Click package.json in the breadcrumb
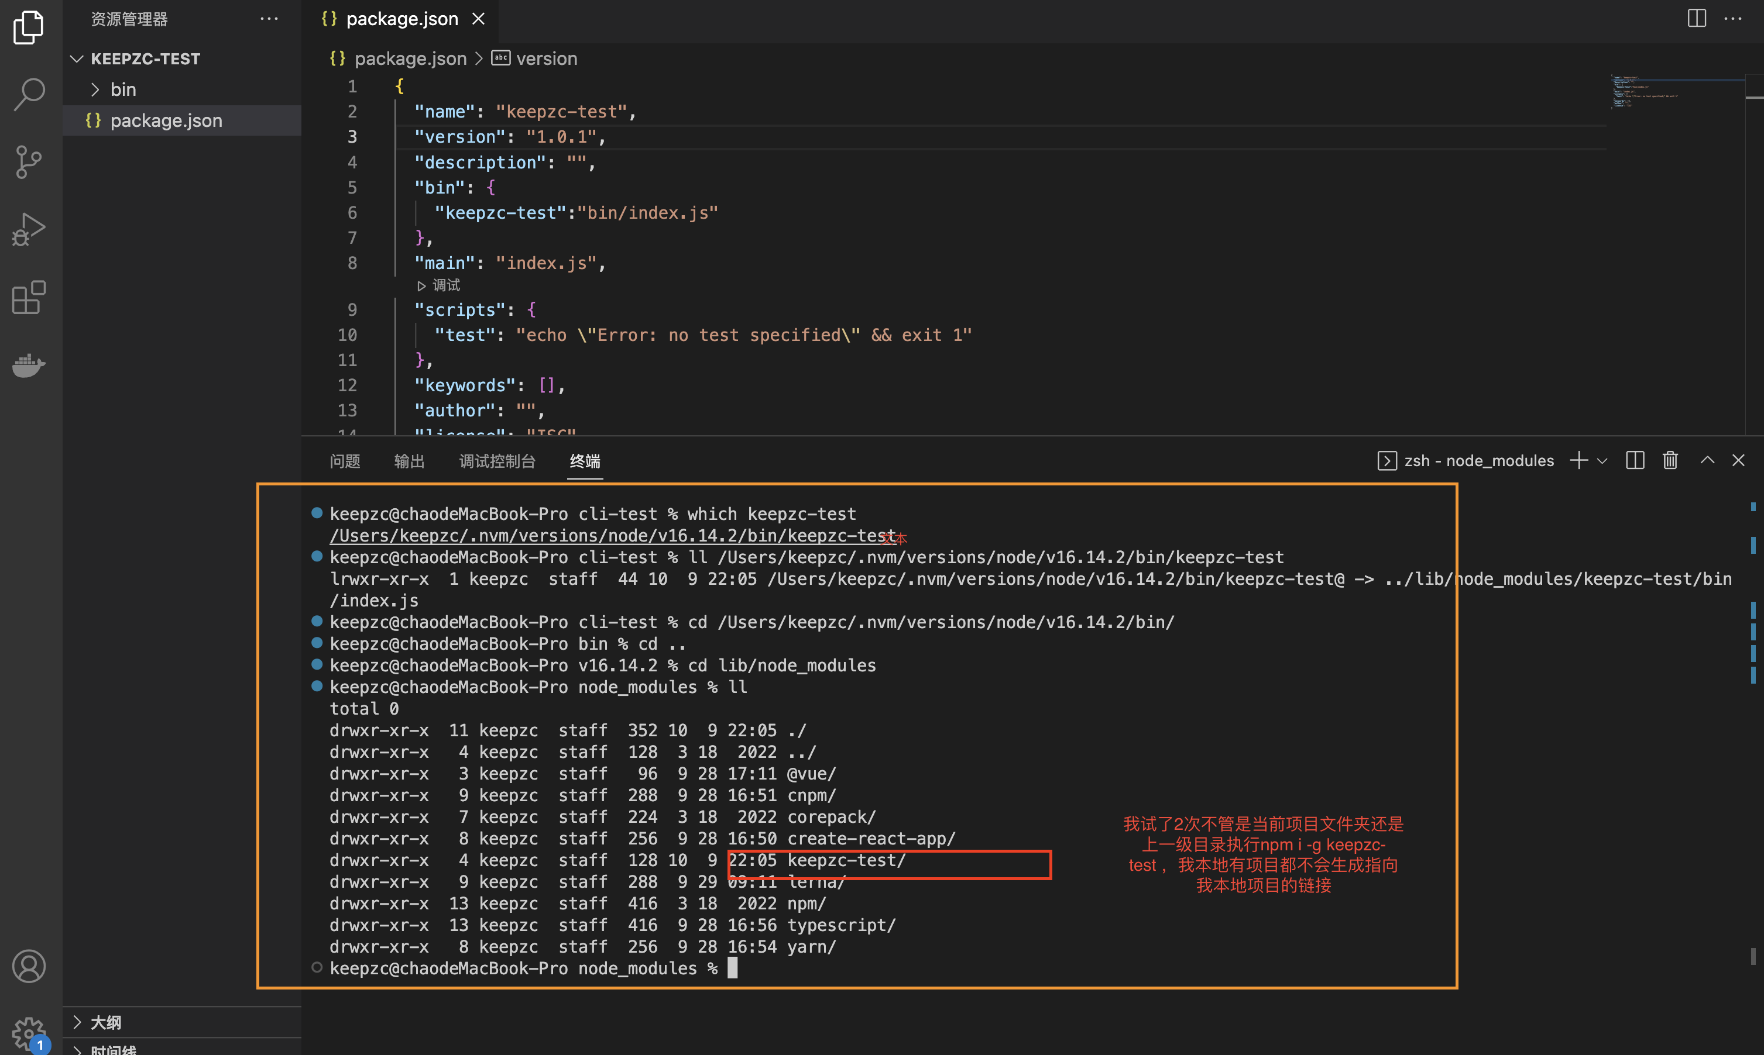This screenshot has width=1764, height=1055. click(410, 59)
